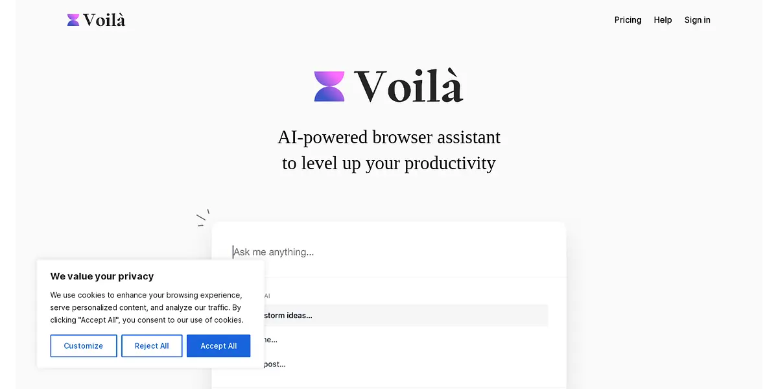Click the "AI-powered browser assistant" headline line
This screenshot has height=389, width=778.
click(389, 137)
